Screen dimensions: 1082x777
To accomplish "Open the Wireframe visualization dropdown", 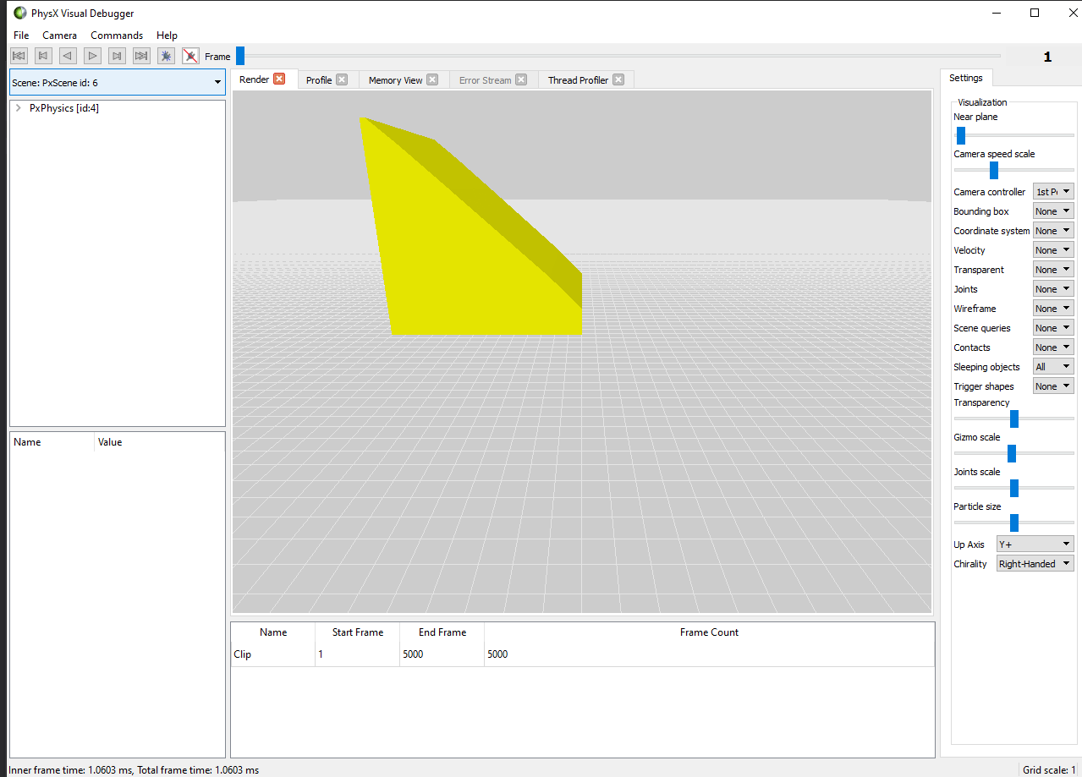I will click(x=1052, y=308).
